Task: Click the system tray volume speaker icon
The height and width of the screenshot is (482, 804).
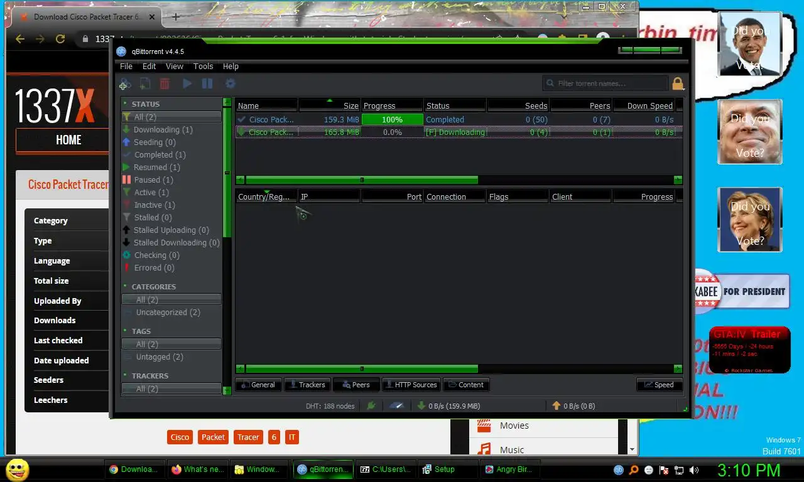Action: (694, 469)
